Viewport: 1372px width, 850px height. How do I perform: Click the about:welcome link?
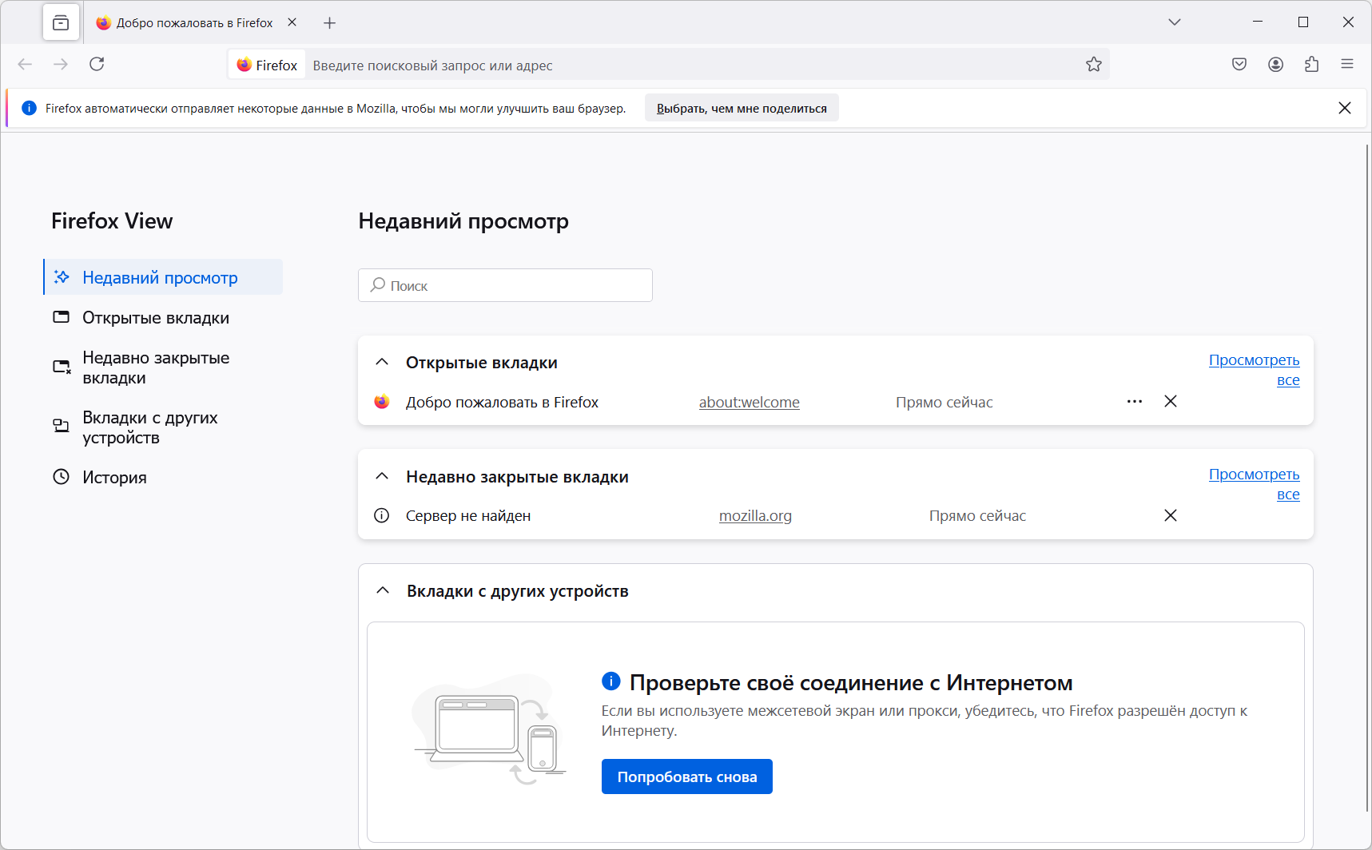tap(750, 403)
